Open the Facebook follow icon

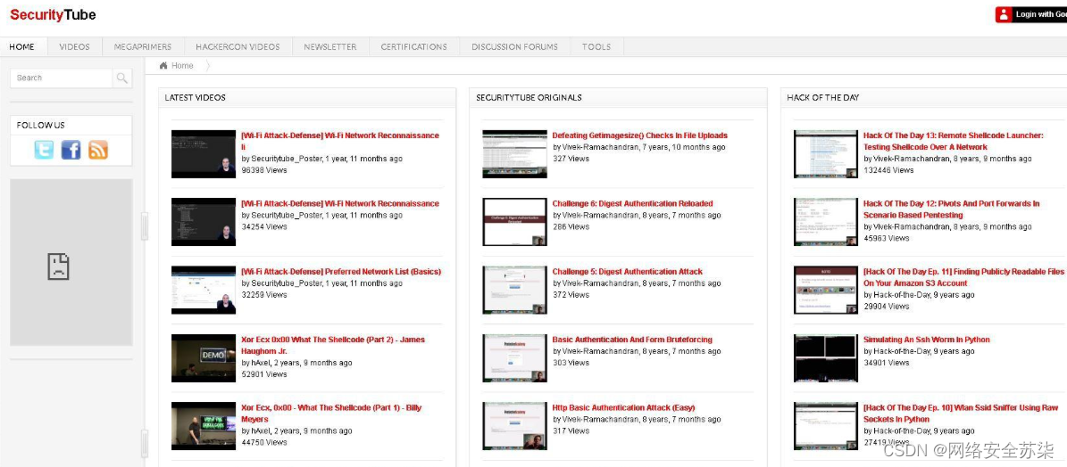pos(71,150)
